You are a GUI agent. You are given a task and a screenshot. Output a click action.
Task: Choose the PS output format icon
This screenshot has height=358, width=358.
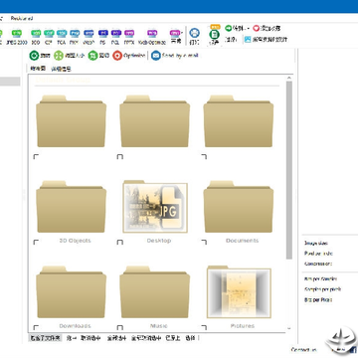tap(103, 33)
